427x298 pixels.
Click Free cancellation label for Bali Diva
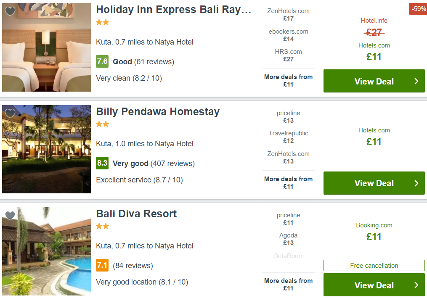[x=374, y=265]
